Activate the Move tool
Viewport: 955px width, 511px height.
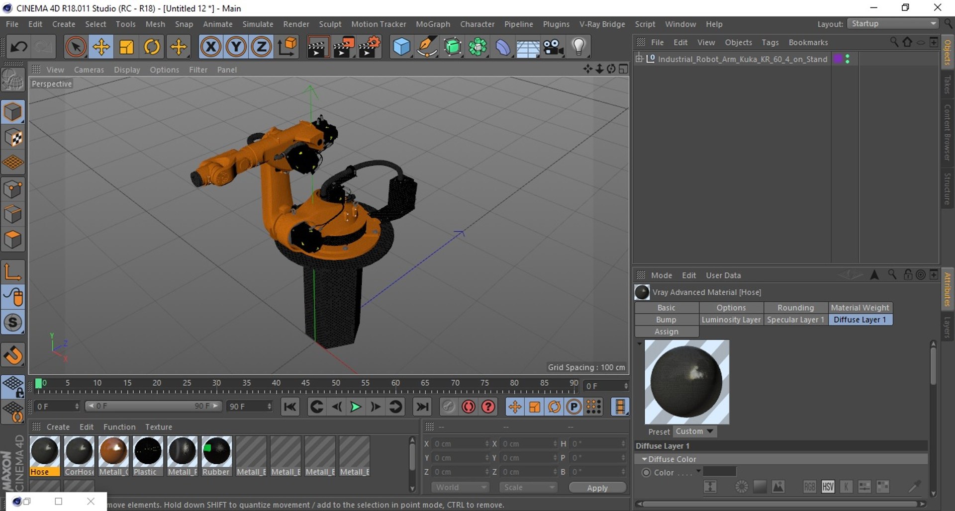[x=101, y=47]
